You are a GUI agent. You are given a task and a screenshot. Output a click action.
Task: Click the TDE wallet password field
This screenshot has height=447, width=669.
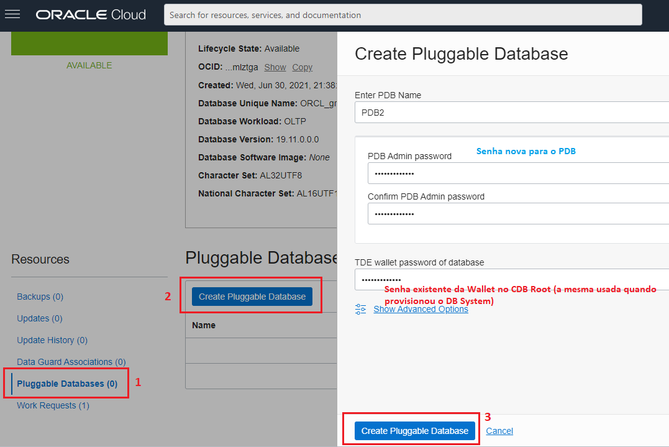point(511,280)
